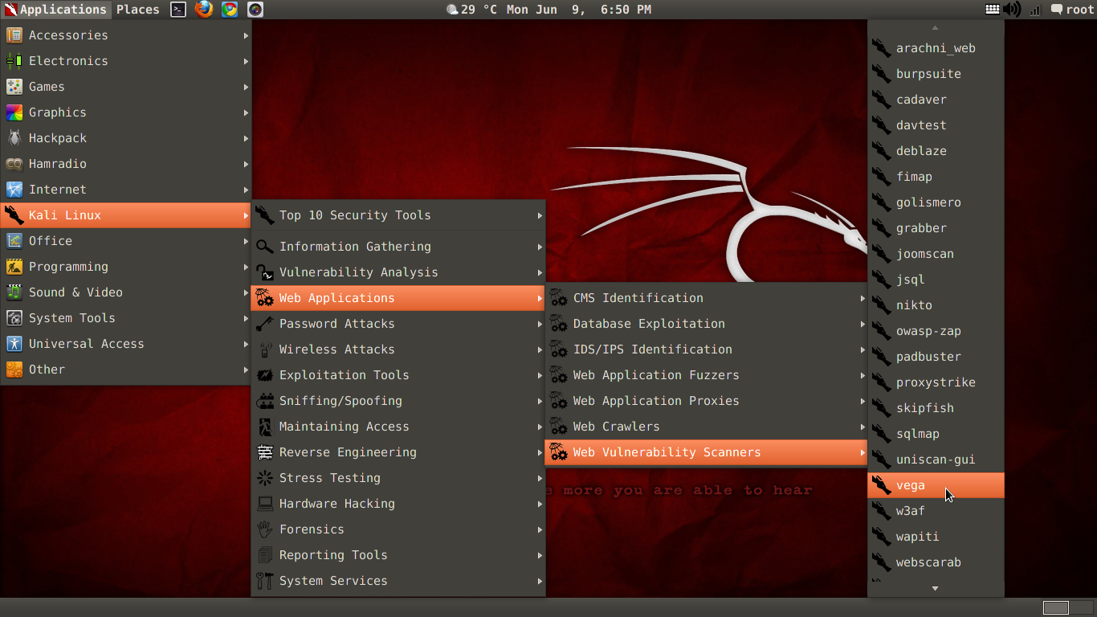Open Firefox from the top panel
Image resolution: width=1097 pixels, height=617 pixels.
point(204,10)
